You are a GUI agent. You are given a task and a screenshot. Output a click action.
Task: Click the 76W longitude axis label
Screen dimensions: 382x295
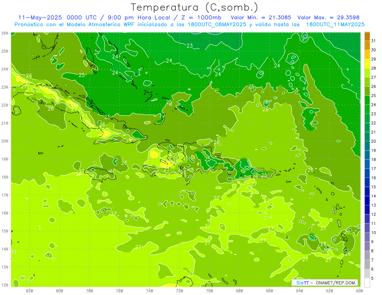120,291
